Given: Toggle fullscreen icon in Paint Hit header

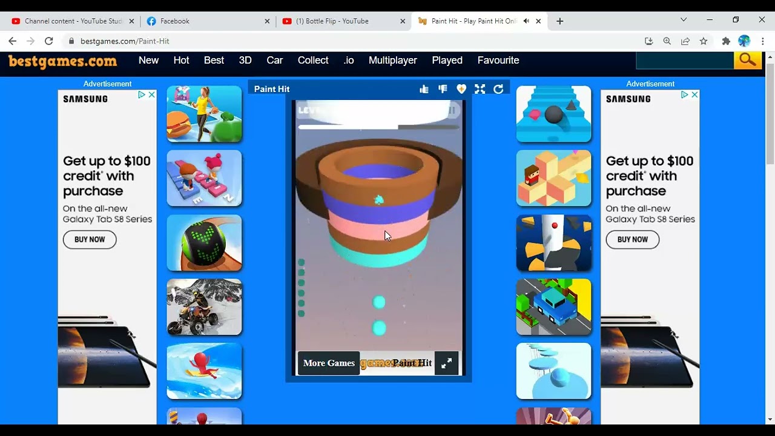Looking at the screenshot, I should (480, 89).
